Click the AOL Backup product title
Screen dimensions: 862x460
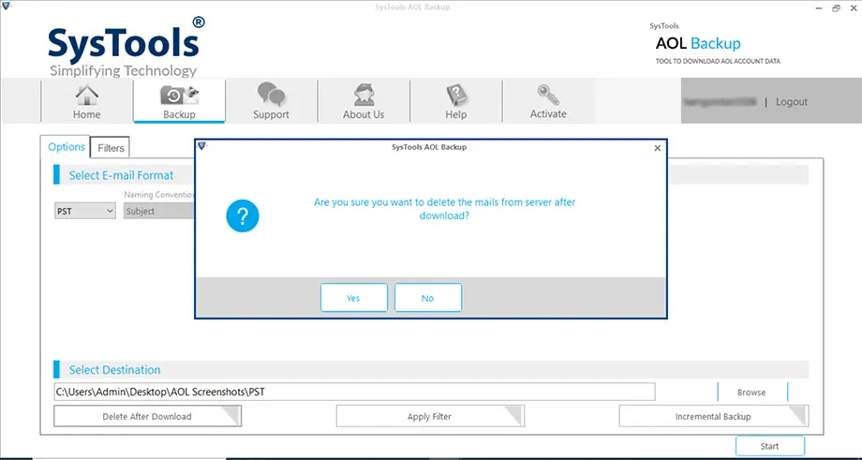click(698, 43)
